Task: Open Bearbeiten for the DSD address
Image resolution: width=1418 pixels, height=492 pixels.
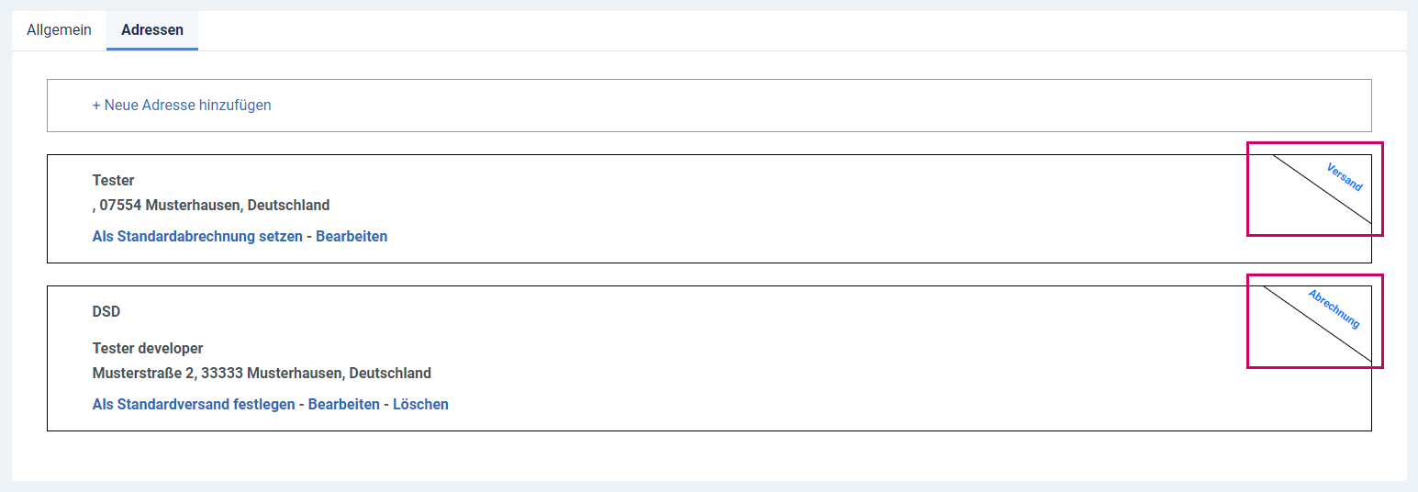Action: (x=344, y=404)
